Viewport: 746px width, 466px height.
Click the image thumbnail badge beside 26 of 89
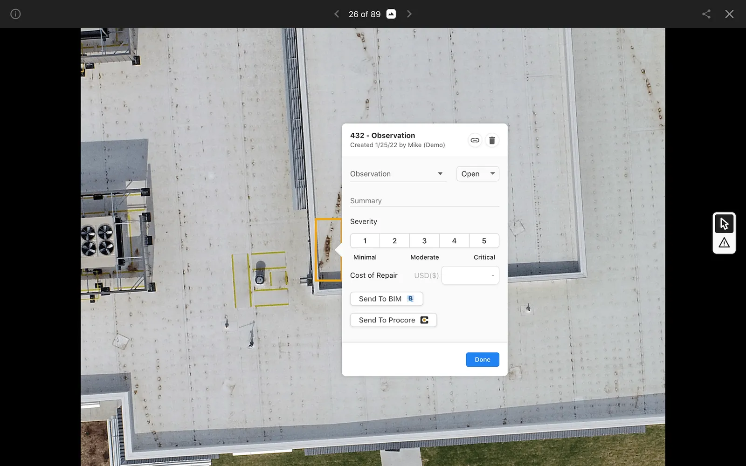pyautogui.click(x=391, y=14)
